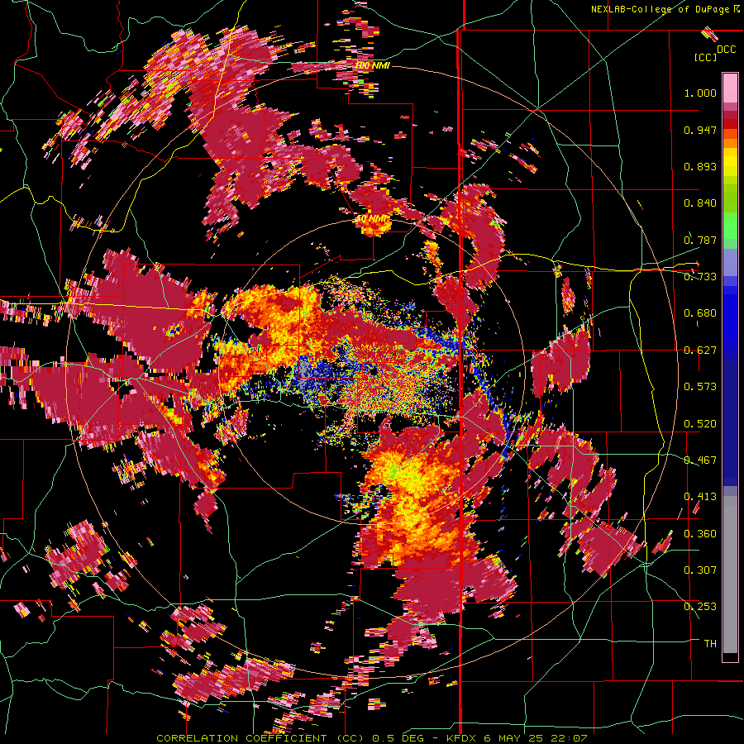This screenshot has height=744, width=744.
Task: Click the TH threshold label
Action: [x=710, y=644]
